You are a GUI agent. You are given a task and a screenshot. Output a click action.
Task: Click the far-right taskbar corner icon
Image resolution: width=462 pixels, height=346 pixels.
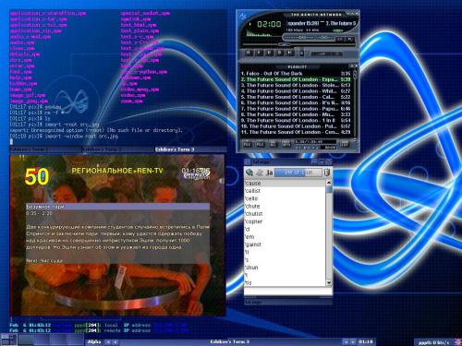(x=457, y=342)
